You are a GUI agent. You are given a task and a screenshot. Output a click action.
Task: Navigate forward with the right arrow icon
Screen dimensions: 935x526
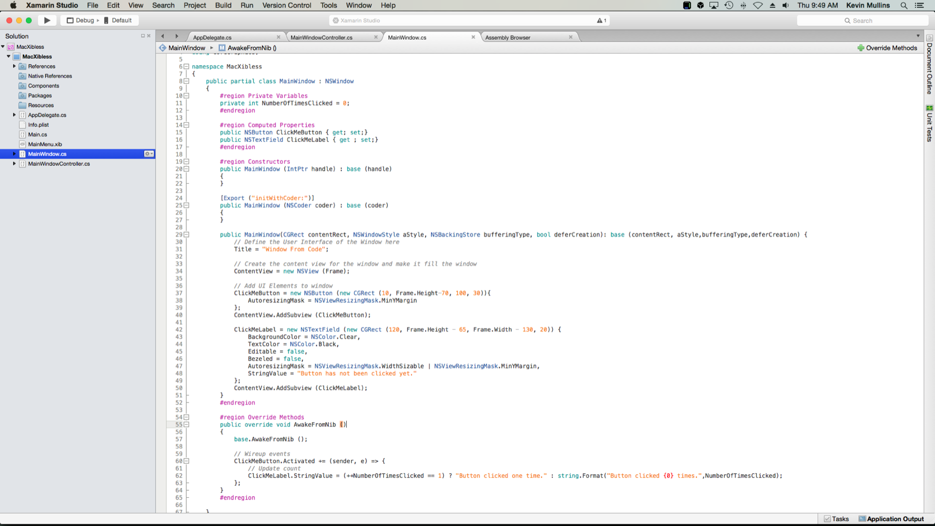tap(177, 36)
